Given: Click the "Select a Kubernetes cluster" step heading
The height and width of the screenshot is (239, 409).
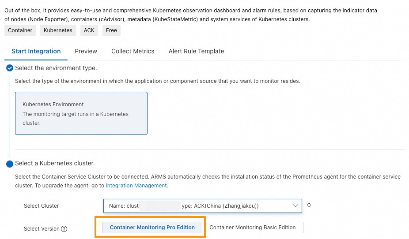Looking at the screenshot, I should tap(55, 163).
